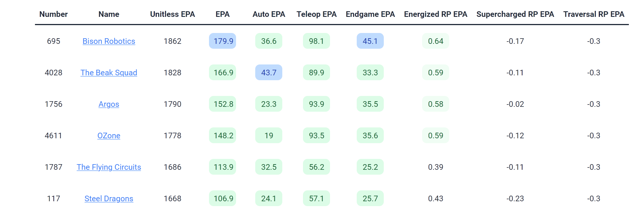Open The Beak Squad team page
The width and height of the screenshot is (633, 211).
[109, 73]
